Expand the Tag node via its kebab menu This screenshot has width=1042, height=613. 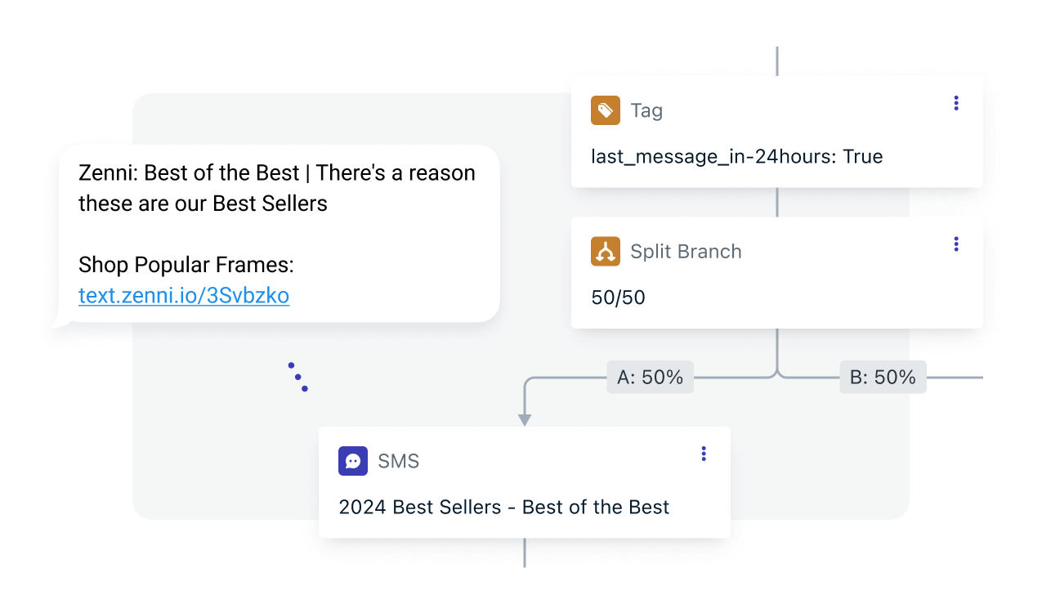pyautogui.click(x=955, y=103)
